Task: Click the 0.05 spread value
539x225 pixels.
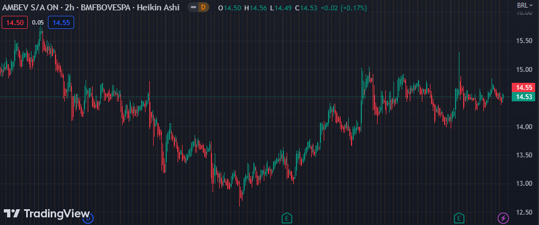Action: point(38,23)
